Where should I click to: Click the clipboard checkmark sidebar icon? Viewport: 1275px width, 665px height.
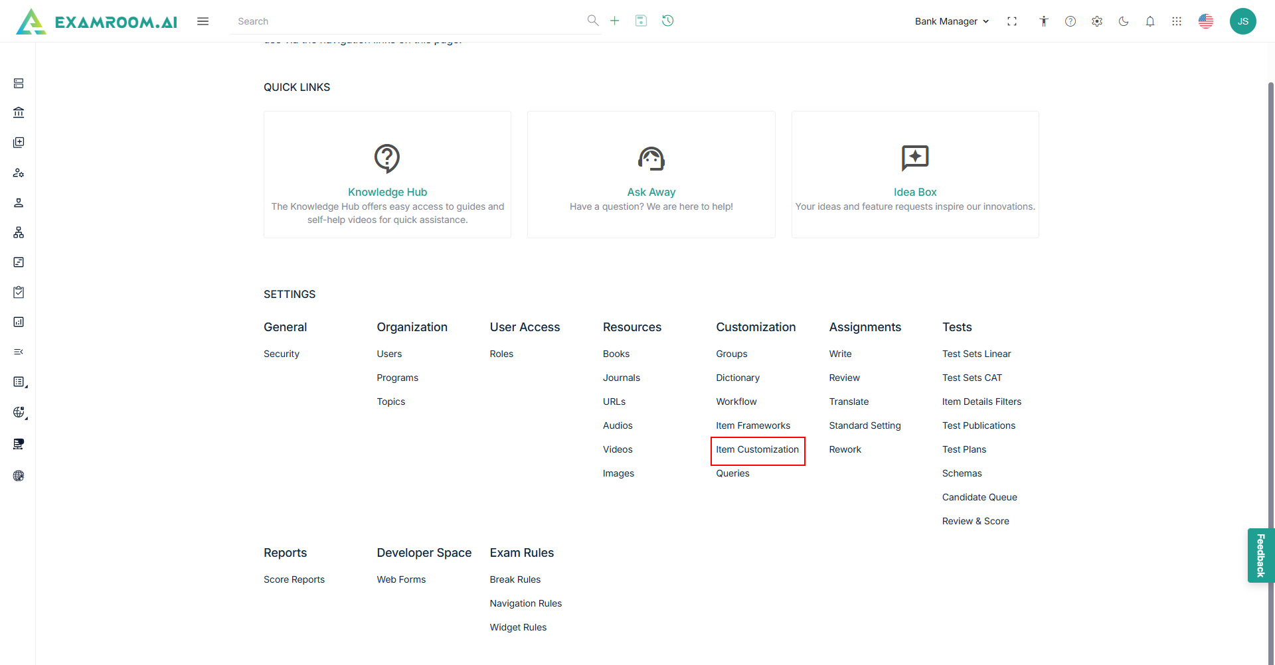(x=19, y=292)
